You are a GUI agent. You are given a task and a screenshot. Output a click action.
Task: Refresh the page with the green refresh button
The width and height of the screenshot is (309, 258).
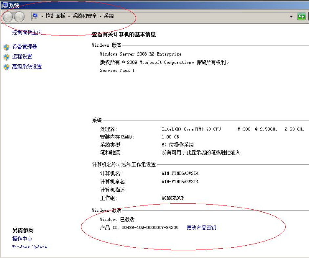[x=301, y=17]
